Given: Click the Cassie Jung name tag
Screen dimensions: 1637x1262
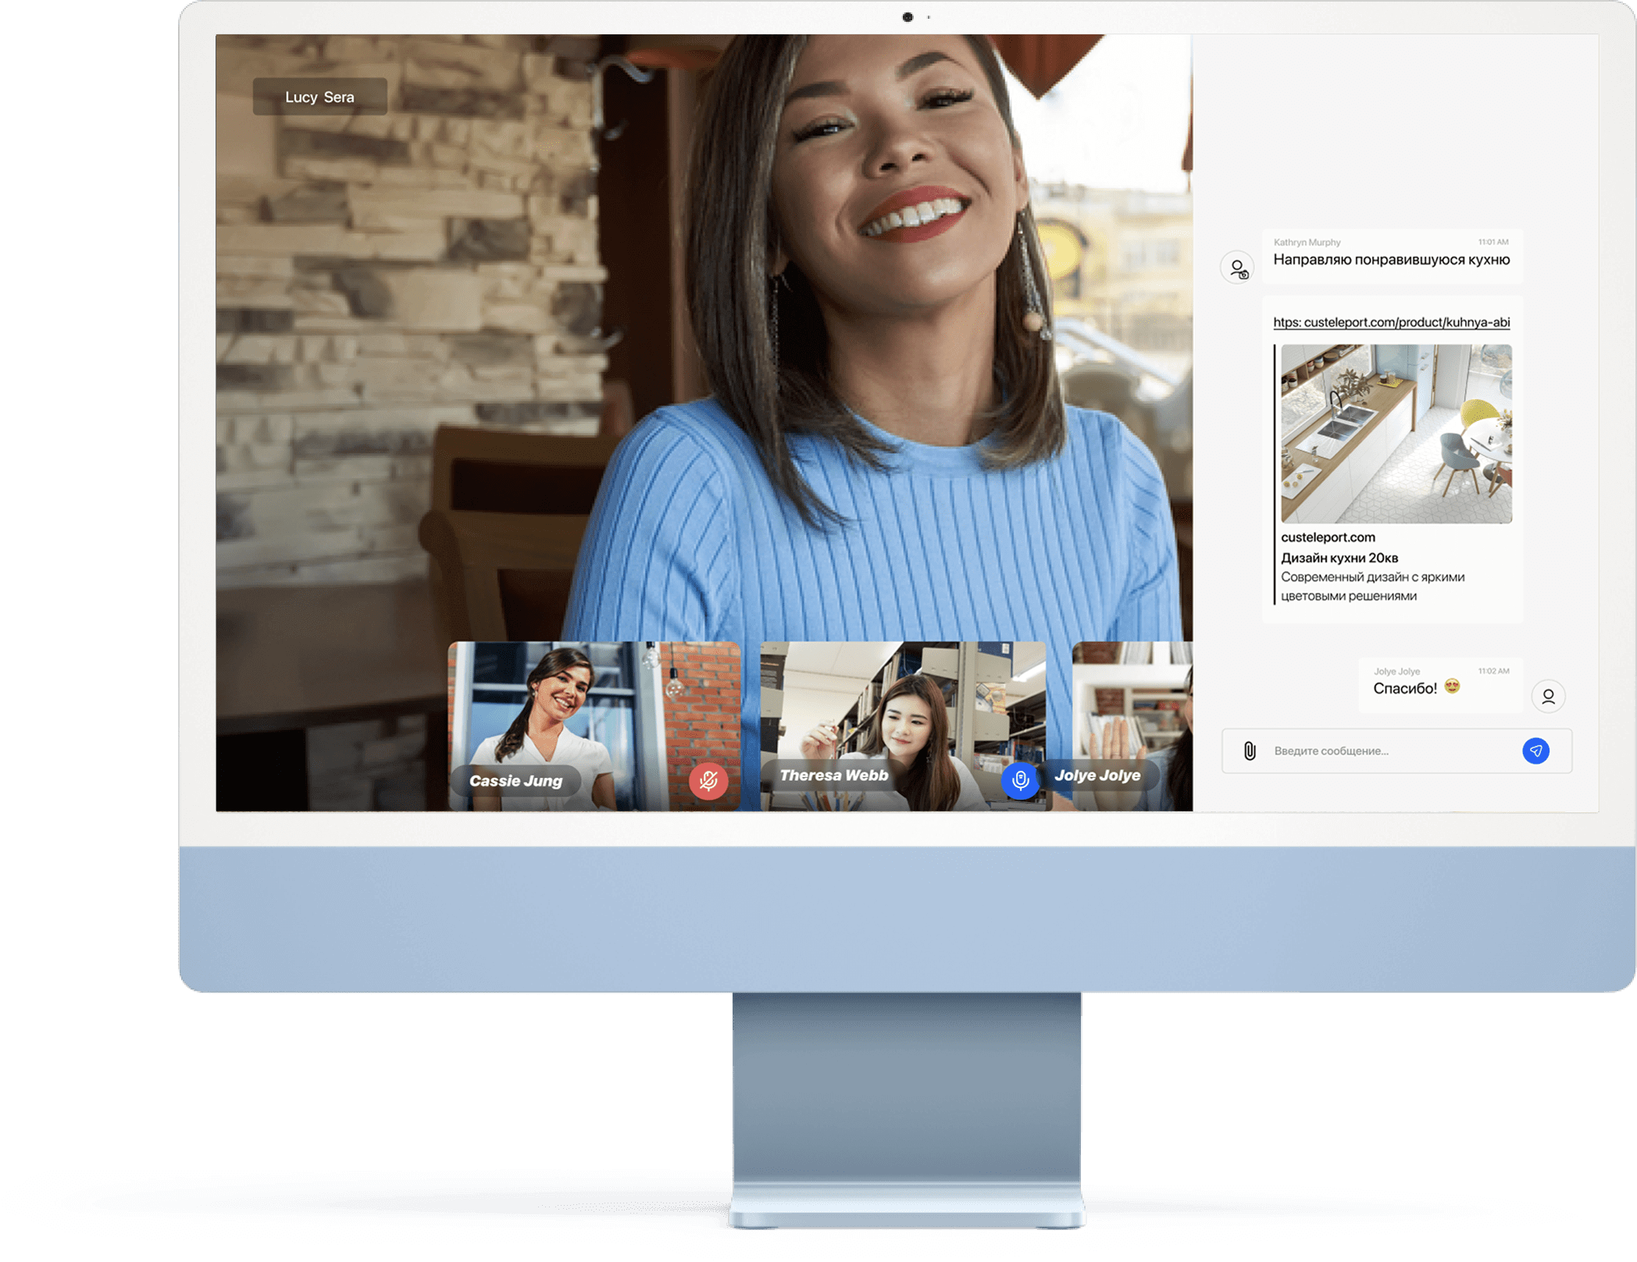Looking at the screenshot, I should (x=515, y=781).
